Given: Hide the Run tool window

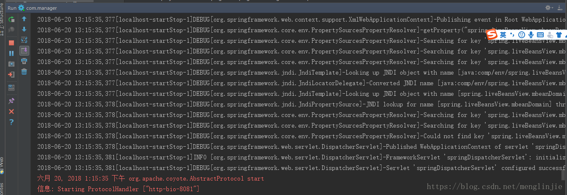Looking at the screenshot, I should (x=560, y=8).
